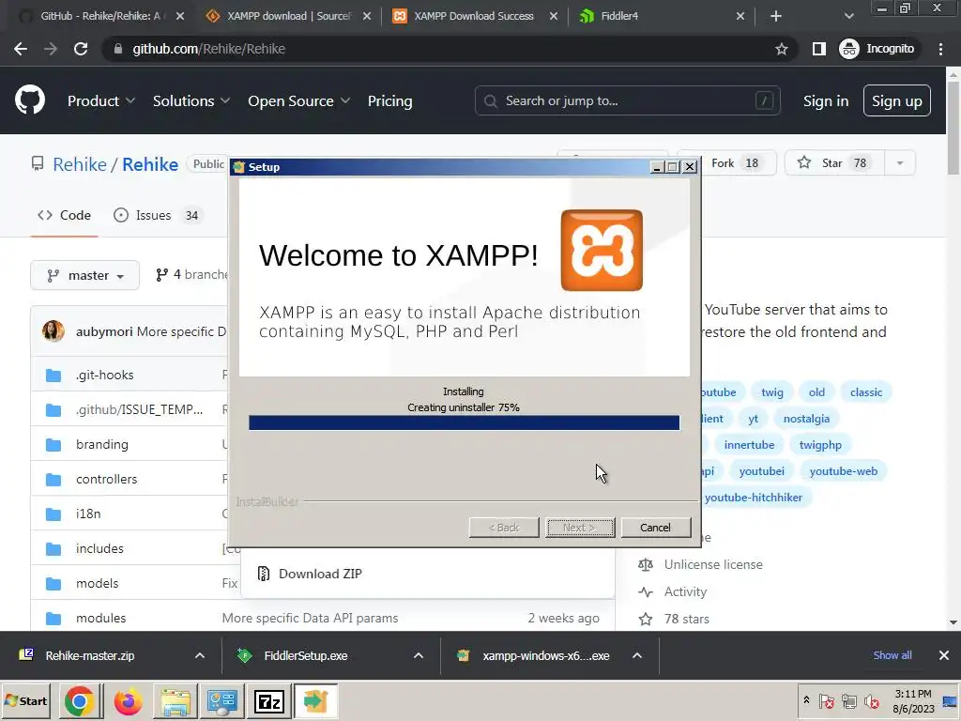Image resolution: width=961 pixels, height=721 pixels.
Task: Click the GitHub logo icon
Action: click(30, 100)
